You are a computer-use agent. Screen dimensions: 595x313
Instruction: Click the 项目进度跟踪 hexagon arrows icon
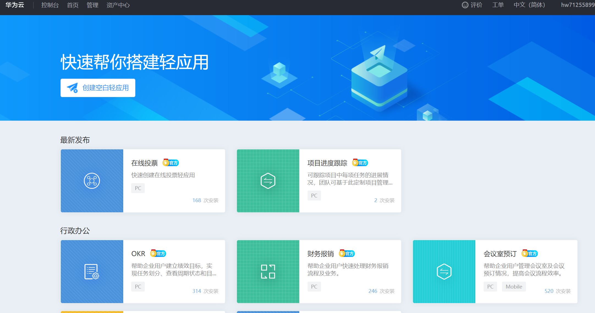tap(268, 181)
